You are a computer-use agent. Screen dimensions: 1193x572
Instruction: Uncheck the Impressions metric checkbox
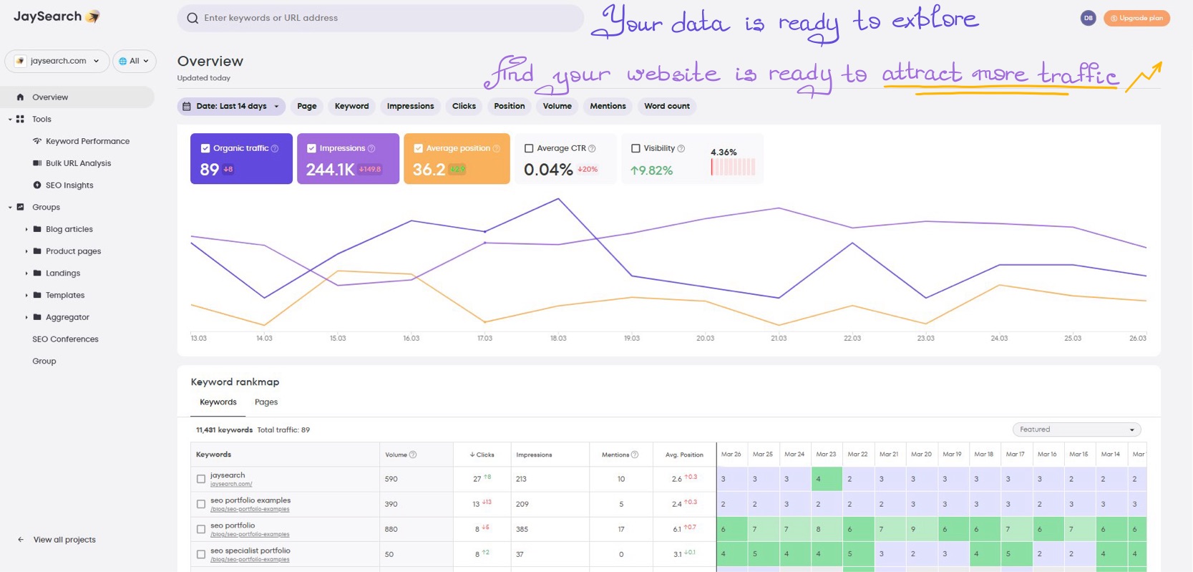click(x=311, y=148)
